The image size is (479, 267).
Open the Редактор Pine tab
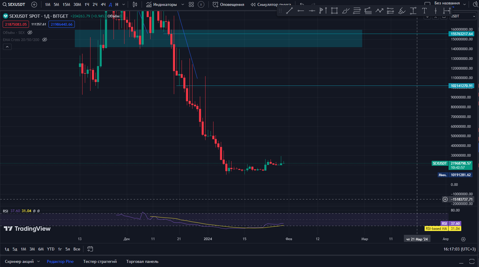click(x=60, y=261)
